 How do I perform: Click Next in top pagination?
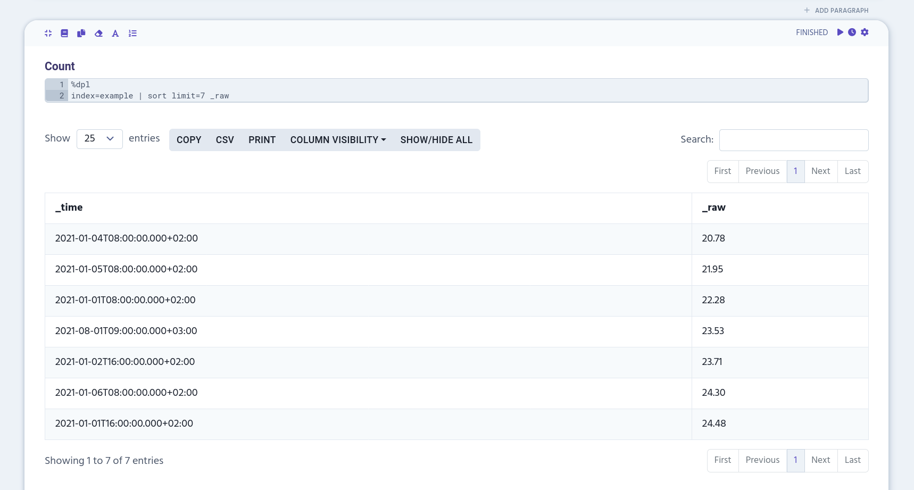pyautogui.click(x=821, y=171)
